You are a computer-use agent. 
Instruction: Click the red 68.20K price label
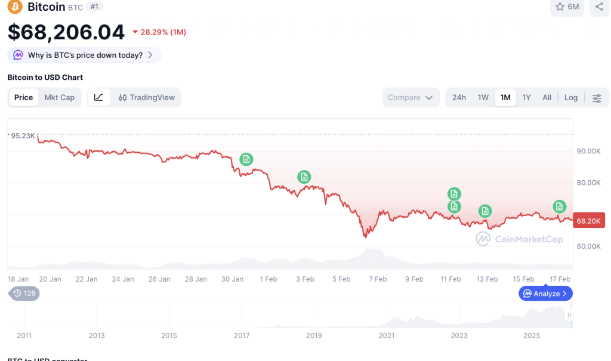pyautogui.click(x=588, y=220)
